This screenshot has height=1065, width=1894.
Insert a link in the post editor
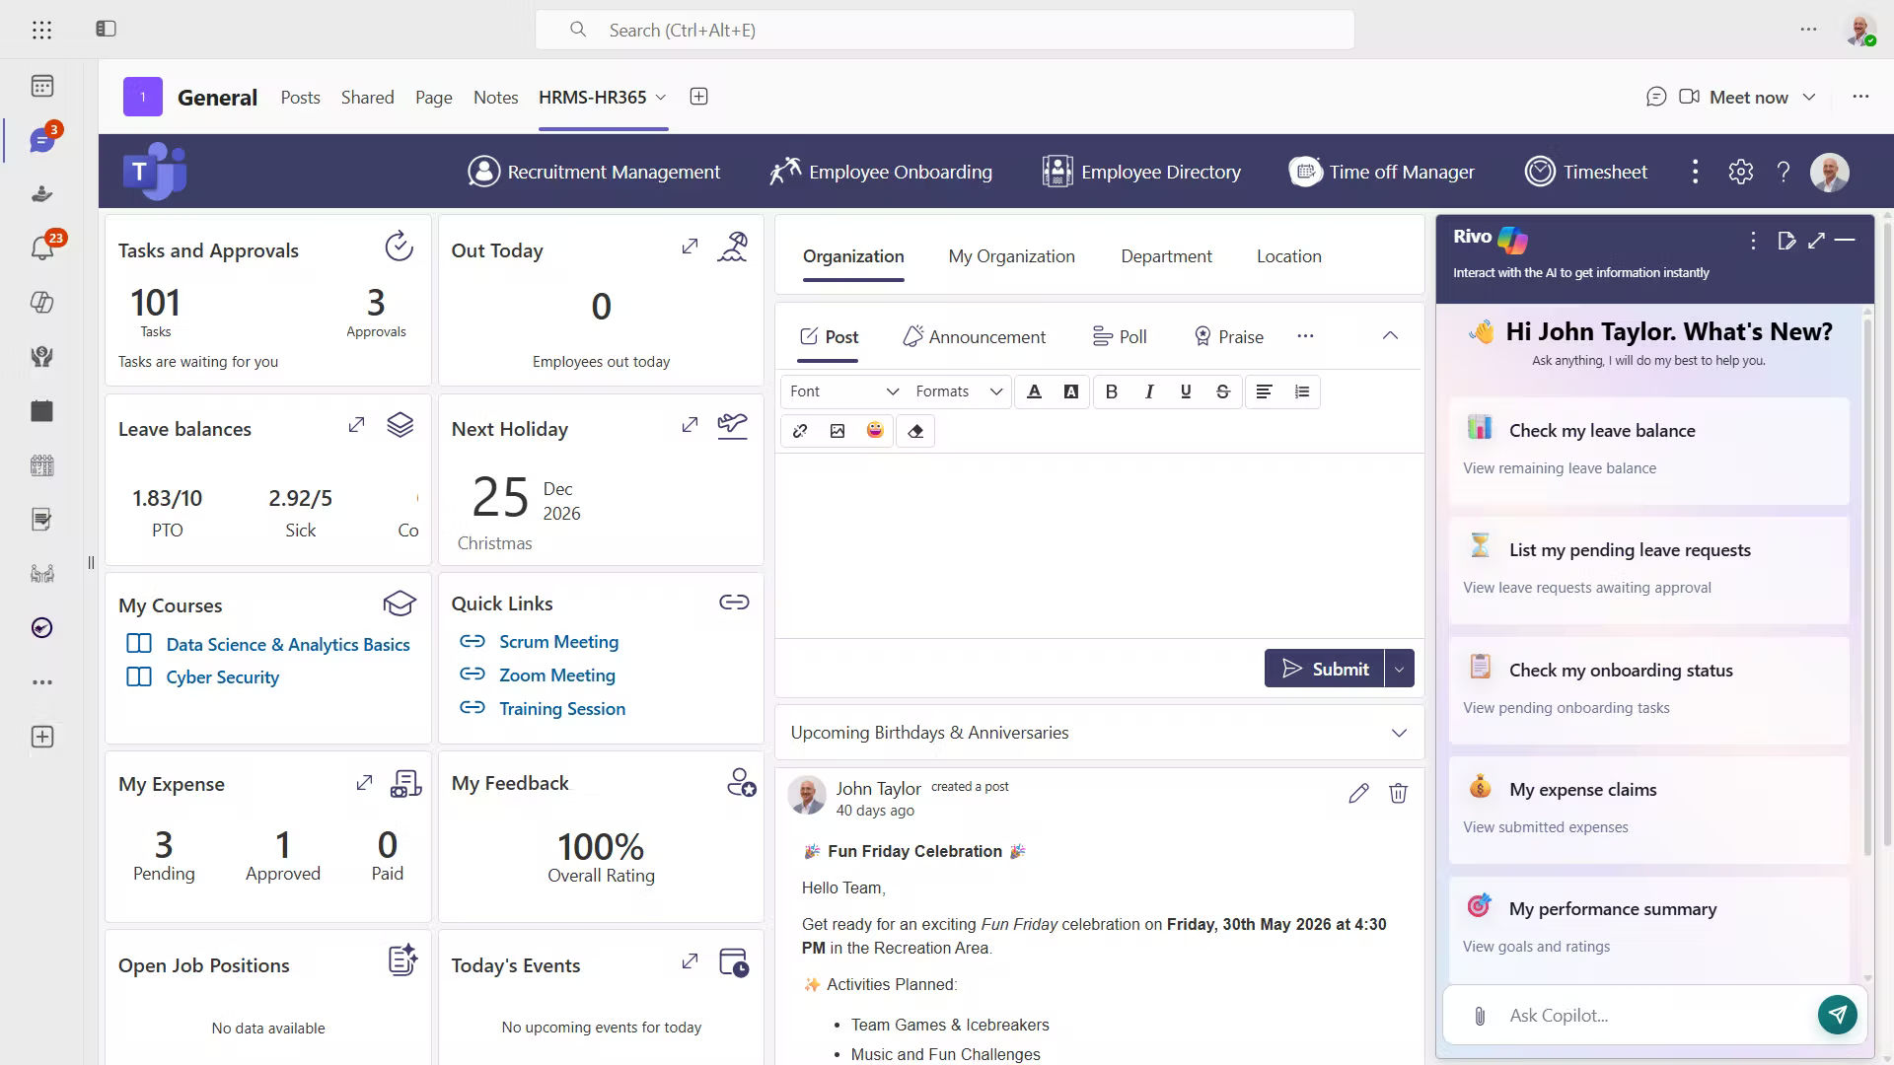800,431
